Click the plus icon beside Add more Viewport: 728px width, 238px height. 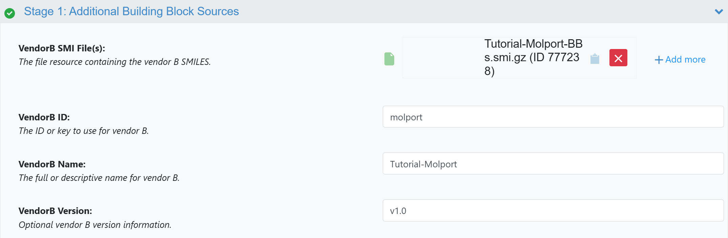(659, 60)
